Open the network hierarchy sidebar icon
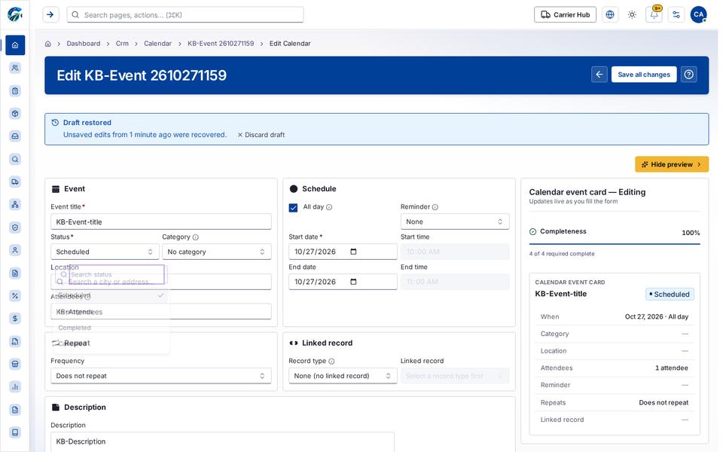723x452 pixels. 15,204
